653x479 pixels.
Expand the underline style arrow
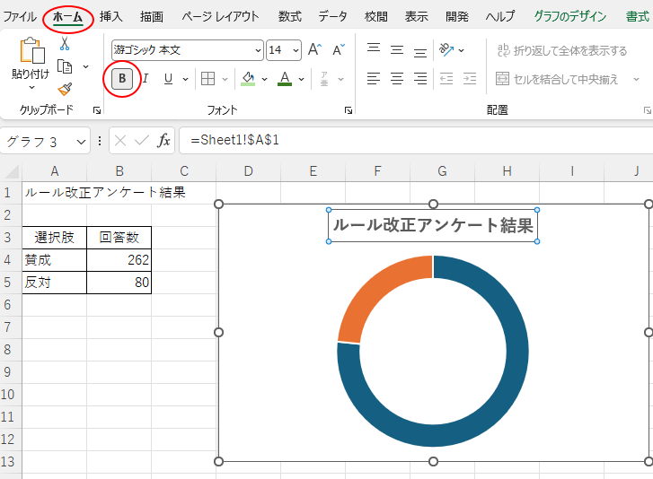(x=185, y=79)
